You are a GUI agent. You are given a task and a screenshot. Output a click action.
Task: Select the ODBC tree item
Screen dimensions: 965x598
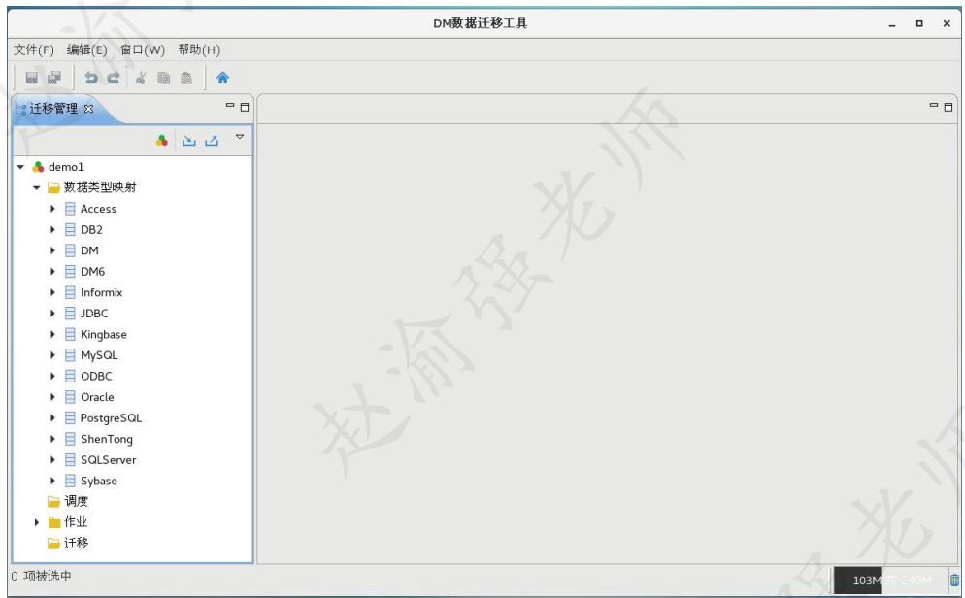tap(96, 376)
